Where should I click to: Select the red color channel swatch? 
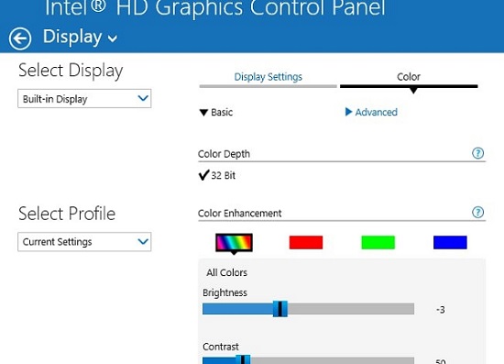point(306,242)
